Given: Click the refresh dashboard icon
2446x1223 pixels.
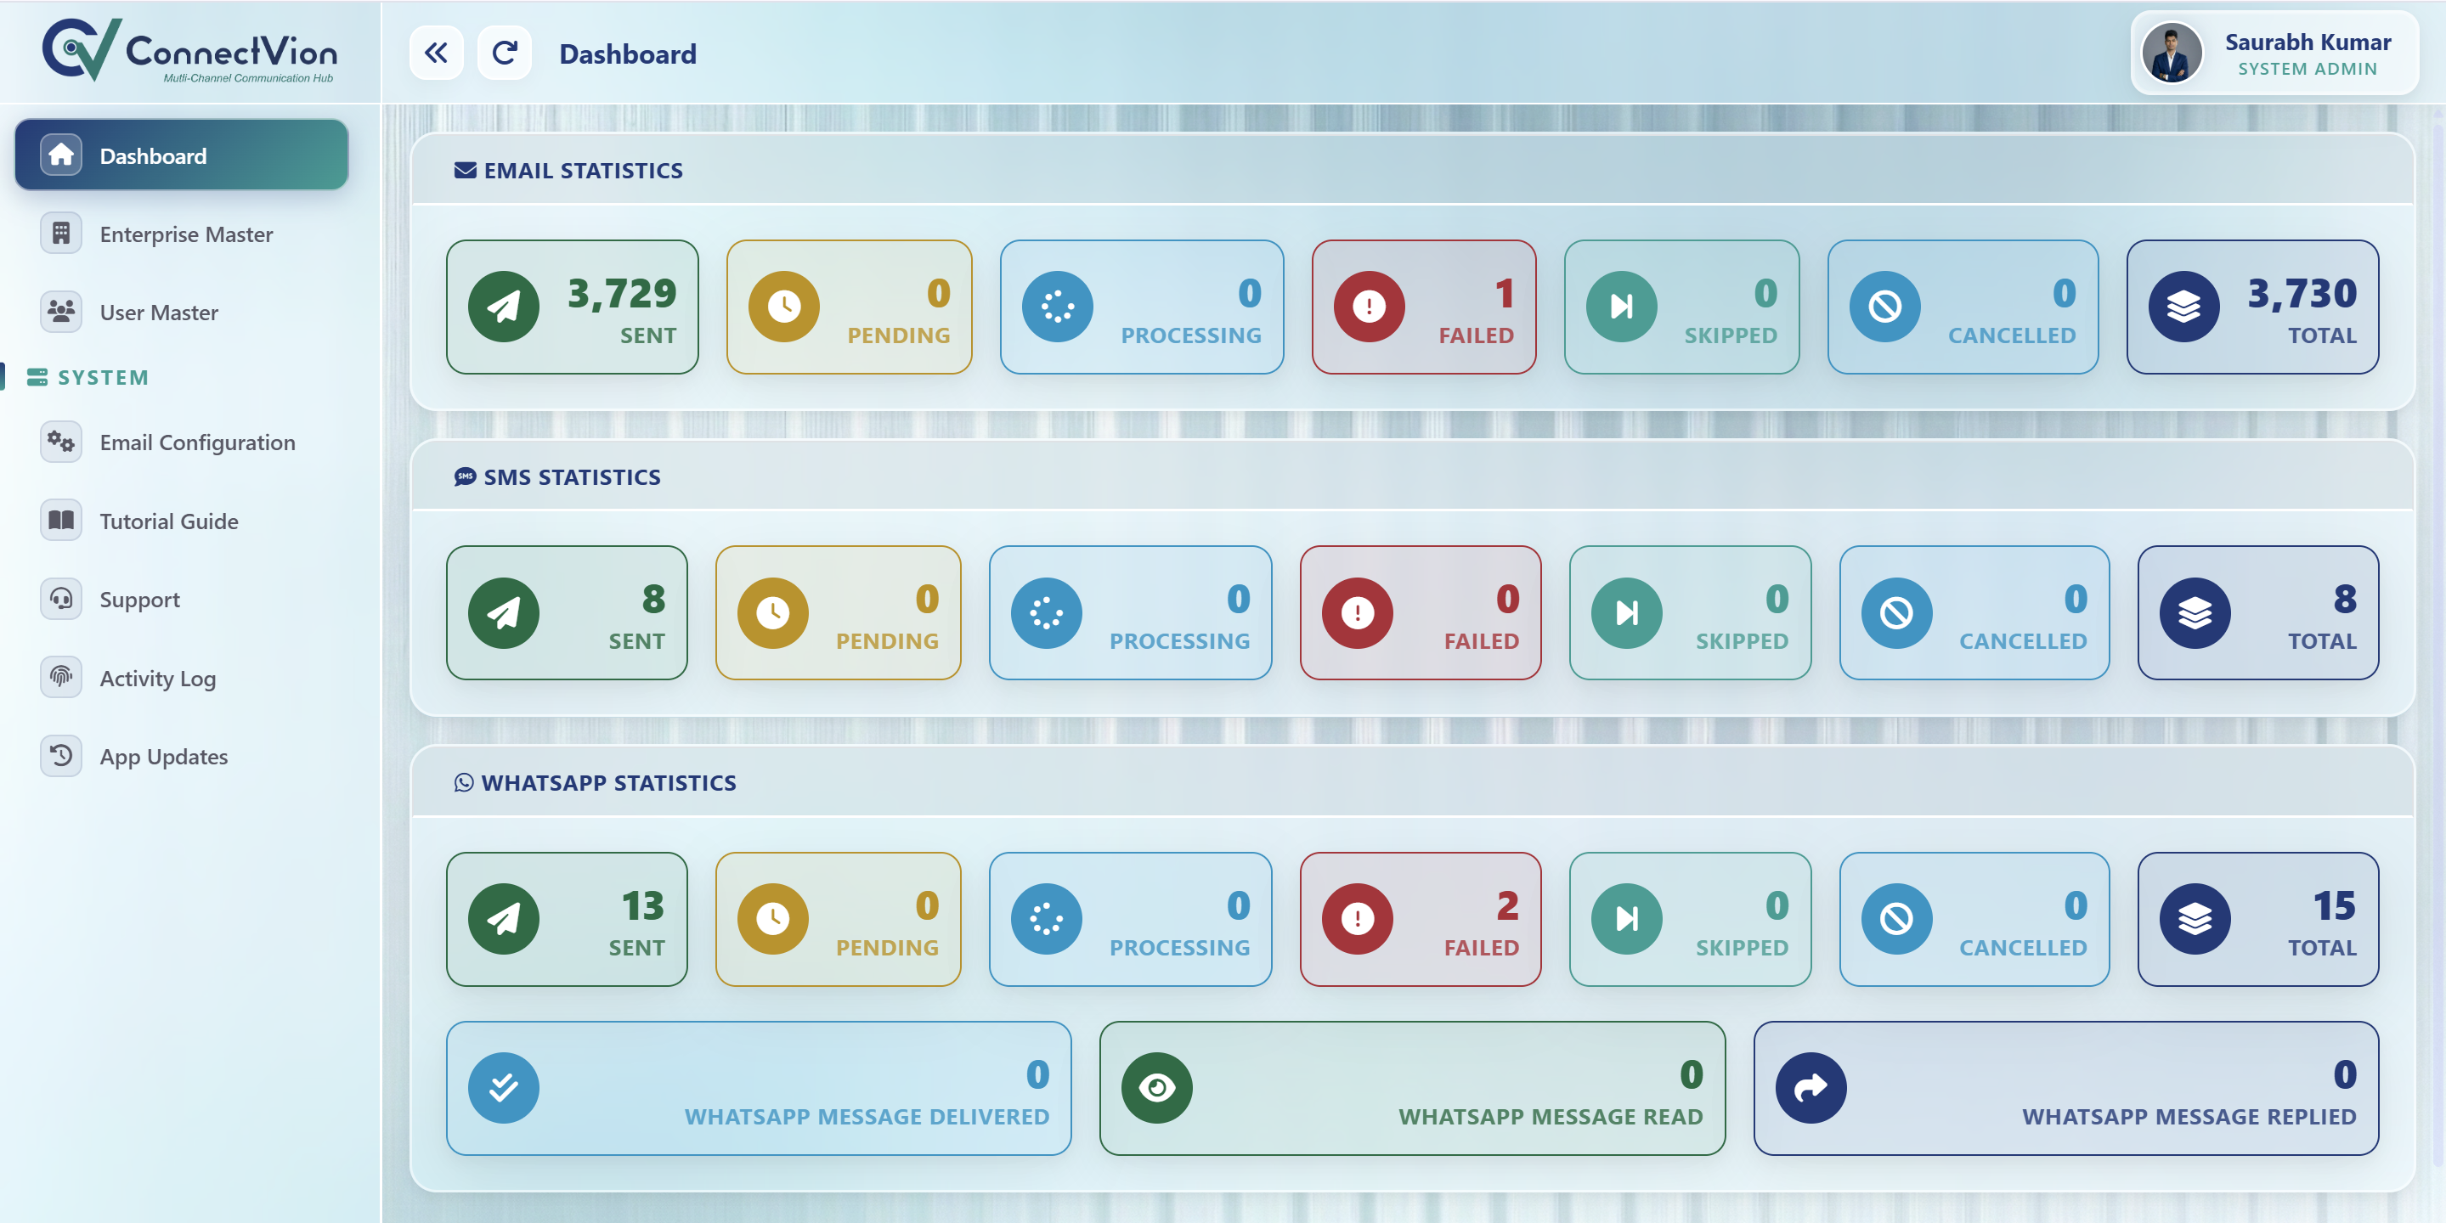Looking at the screenshot, I should click(x=504, y=54).
